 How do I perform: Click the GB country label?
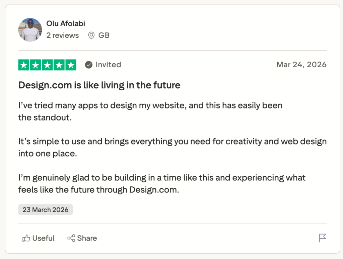104,35
